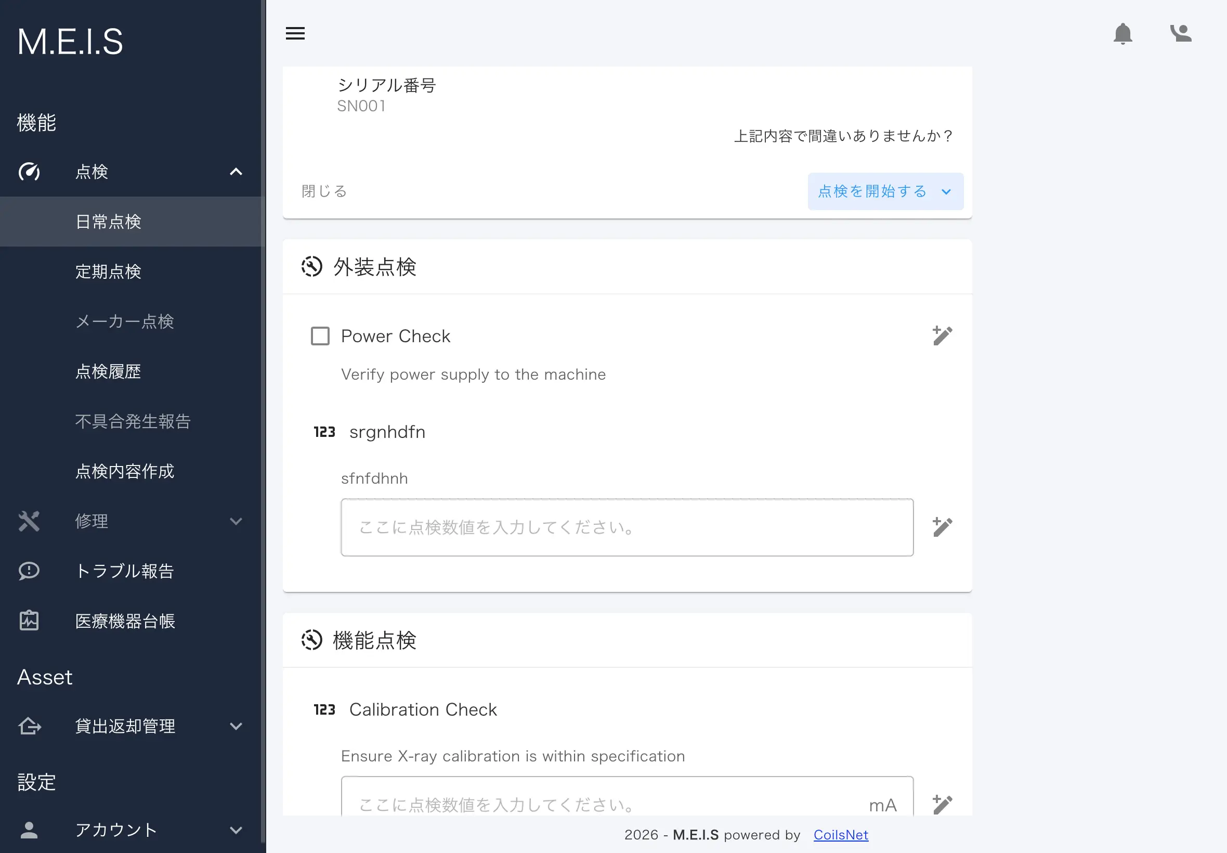
Task: Collapse the 点検 sidebar menu chevron
Action: (x=236, y=172)
